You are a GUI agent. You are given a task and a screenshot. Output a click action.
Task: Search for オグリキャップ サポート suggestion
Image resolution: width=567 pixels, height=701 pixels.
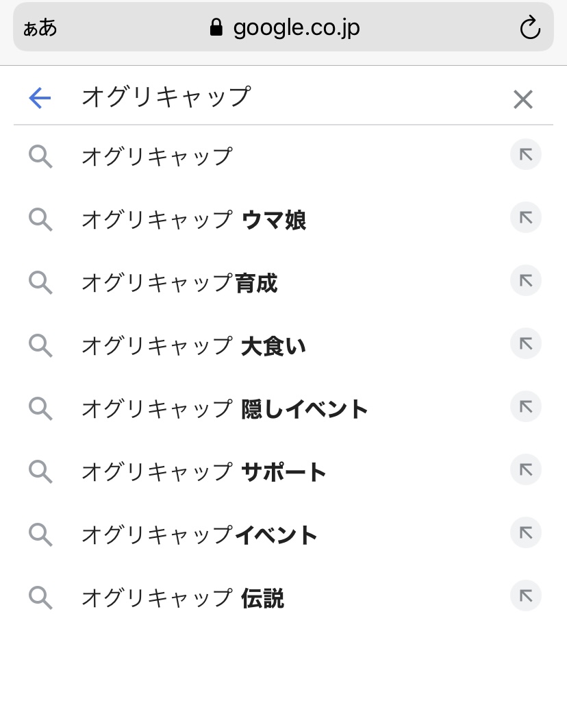(x=203, y=472)
